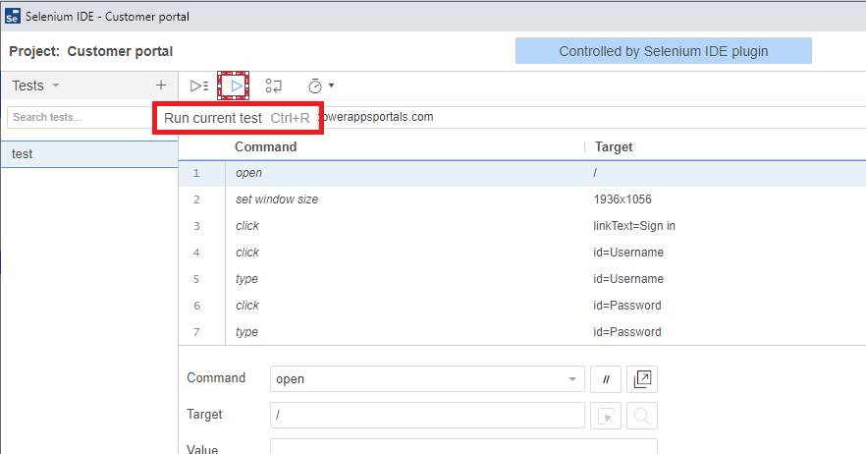Click the Step over current command icon
This screenshot has width=866, height=454.
273,85
